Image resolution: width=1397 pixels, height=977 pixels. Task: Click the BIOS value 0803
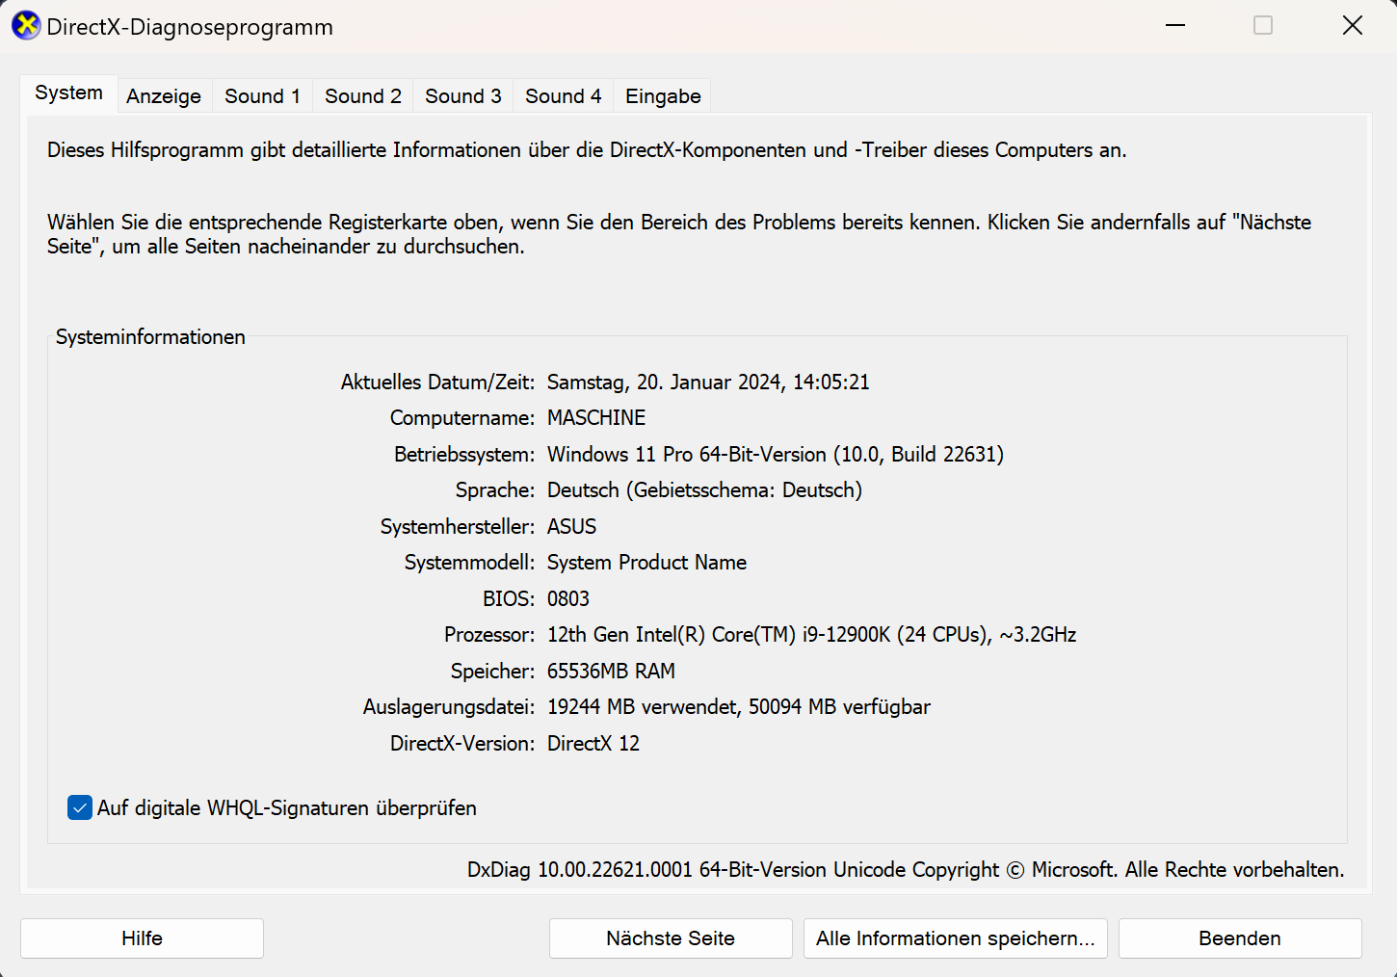click(x=568, y=599)
